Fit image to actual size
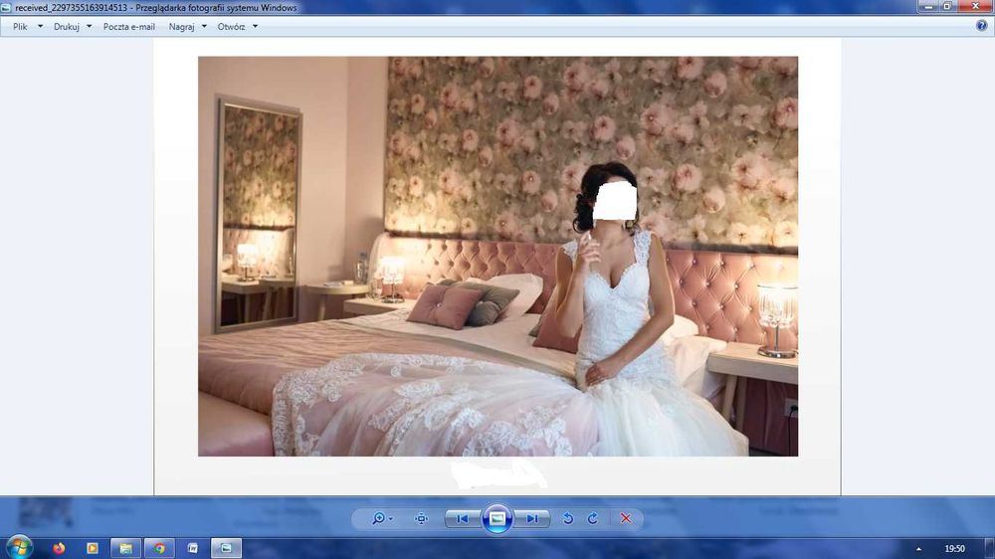The width and height of the screenshot is (995, 559). click(421, 518)
